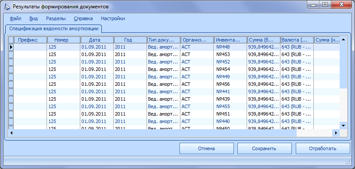This screenshot has width=355, height=169.
Task: Sort by the Дата column header
Action: coord(97,40)
